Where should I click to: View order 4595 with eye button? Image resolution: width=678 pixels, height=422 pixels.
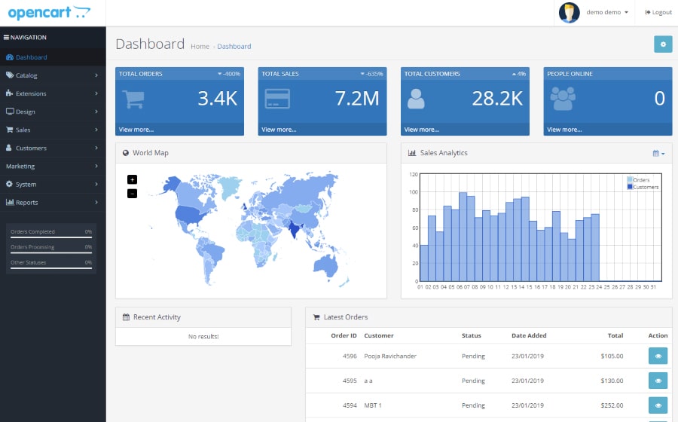[658, 381]
